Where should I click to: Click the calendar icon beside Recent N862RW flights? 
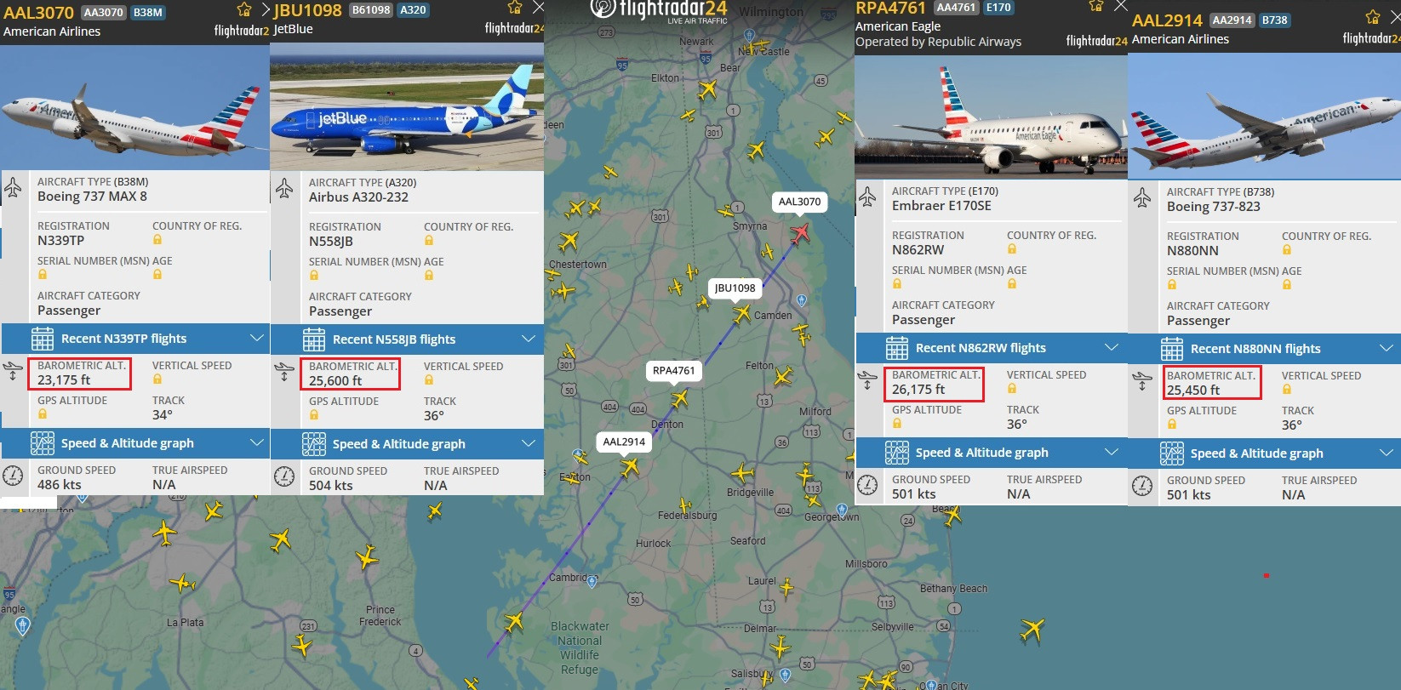[x=897, y=348]
